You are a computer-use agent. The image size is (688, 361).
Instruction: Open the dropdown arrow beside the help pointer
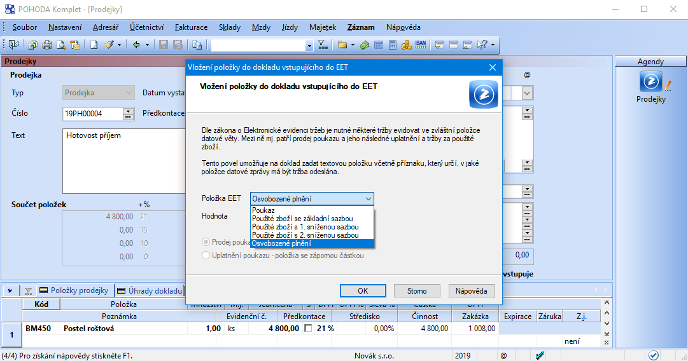click(x=493, y=44)
